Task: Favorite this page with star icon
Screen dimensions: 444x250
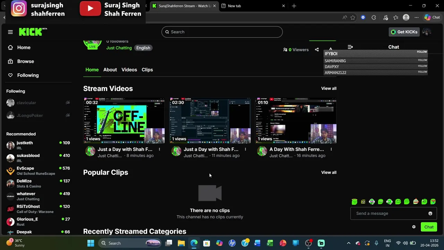Action: [353, 17]
